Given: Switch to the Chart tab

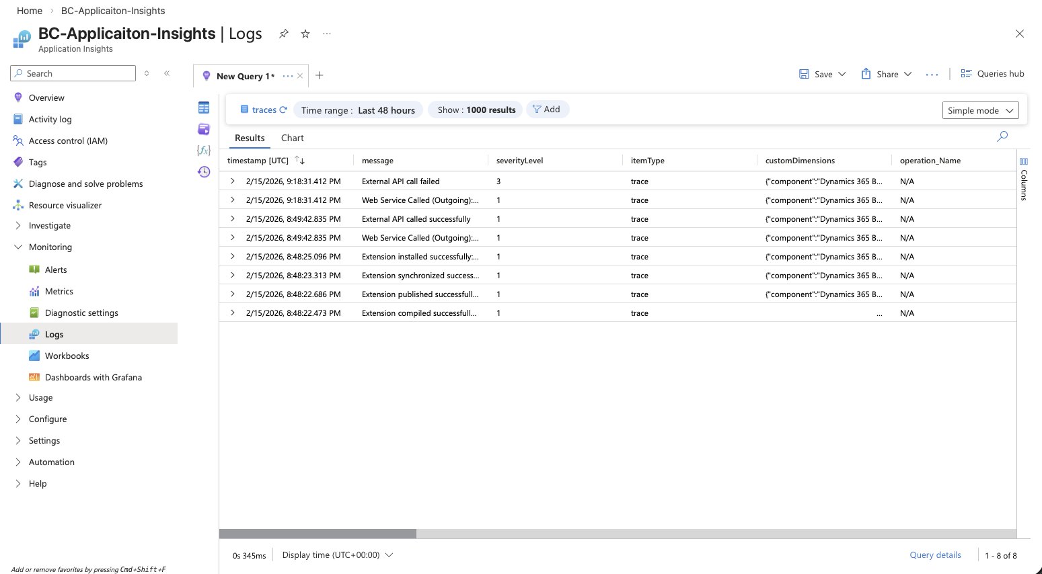Looking at the screenshot, I should coord(292,138).
